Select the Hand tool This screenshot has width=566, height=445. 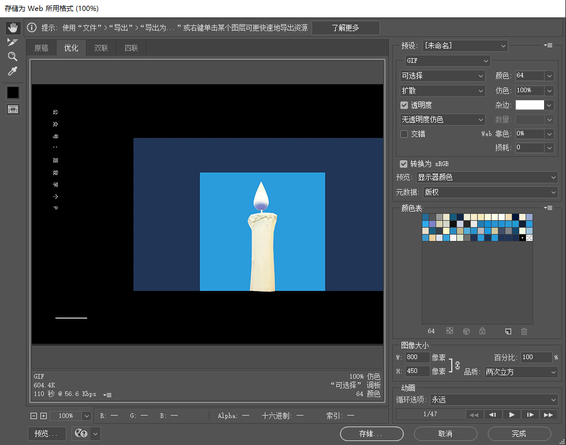[x=13, y=28]
